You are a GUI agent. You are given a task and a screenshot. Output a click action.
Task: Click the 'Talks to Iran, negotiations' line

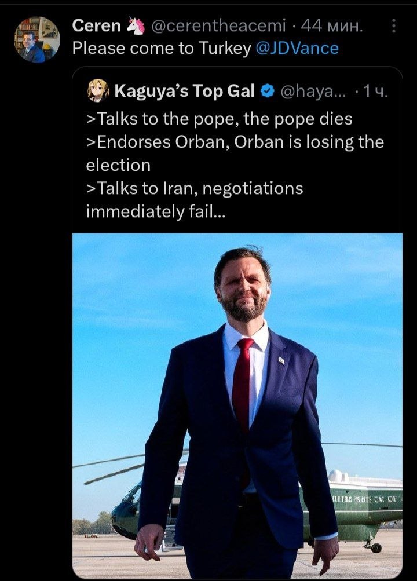point(194,189)
